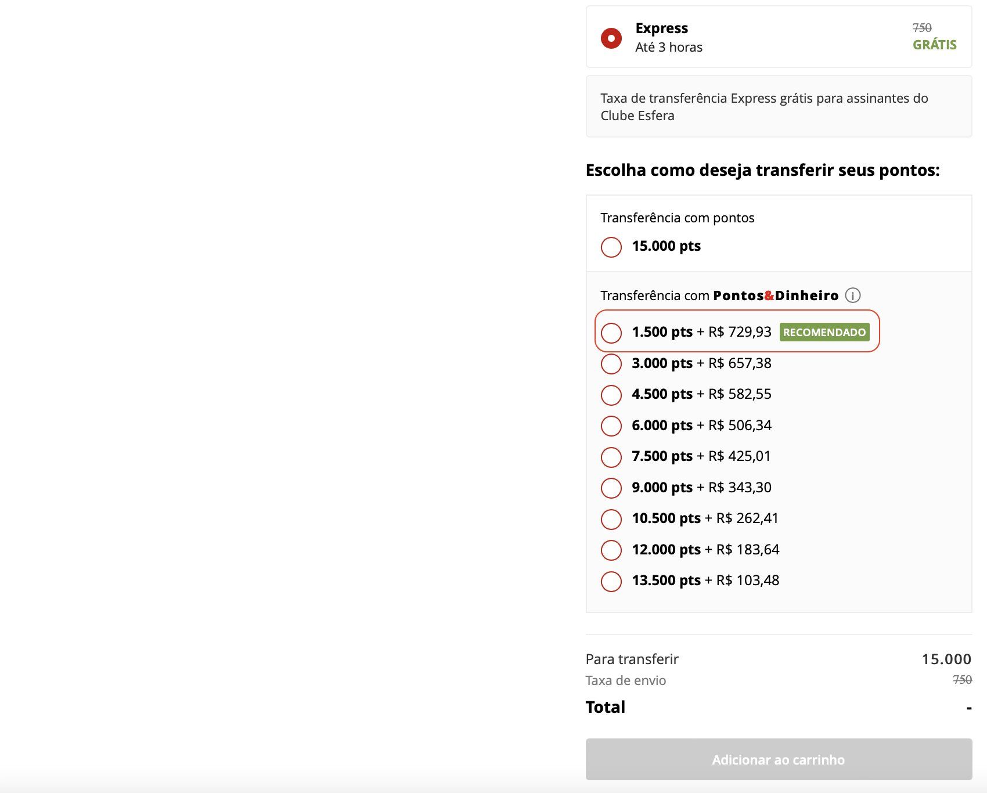Screen dimensions: 987x793
Task: Select 3.000 pts + R$ 657,38 option
Action: [x=611, y=364]
